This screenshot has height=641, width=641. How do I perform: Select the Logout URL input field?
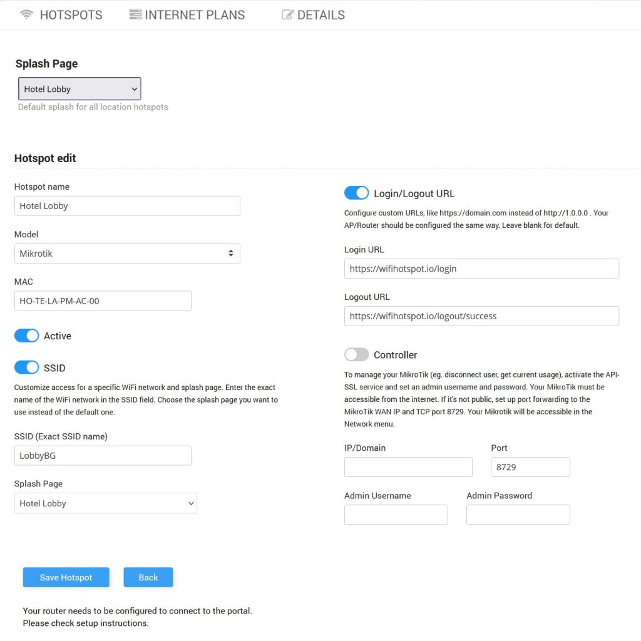click(481, 316)
